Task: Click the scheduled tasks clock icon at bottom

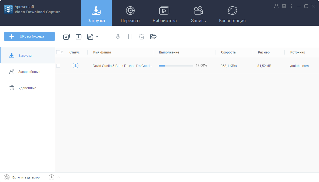Action: click(51, 177)
